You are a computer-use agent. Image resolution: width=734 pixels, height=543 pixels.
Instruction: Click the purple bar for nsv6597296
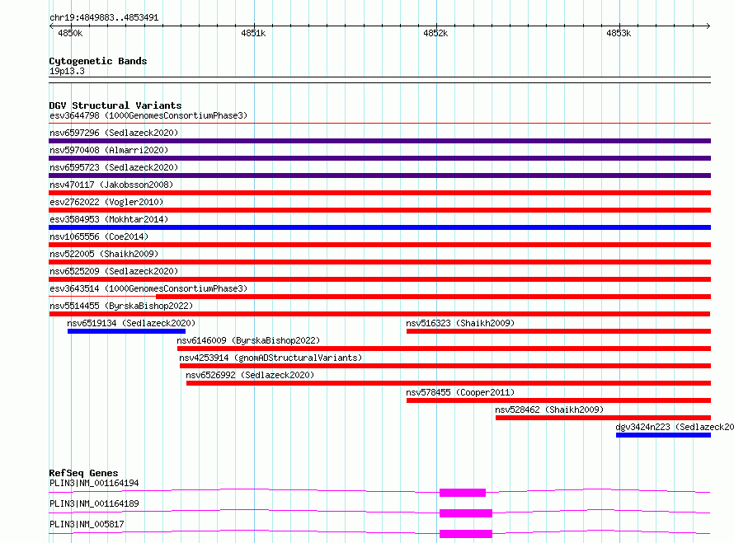[379, 141]
